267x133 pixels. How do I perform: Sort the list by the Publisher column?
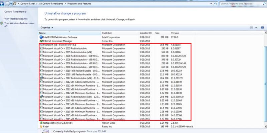click(x=120, y=33)
